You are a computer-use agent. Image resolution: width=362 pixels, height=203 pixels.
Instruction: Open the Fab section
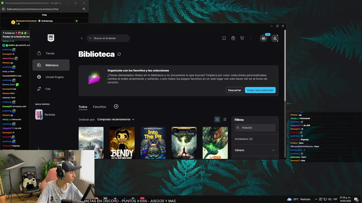51,89
